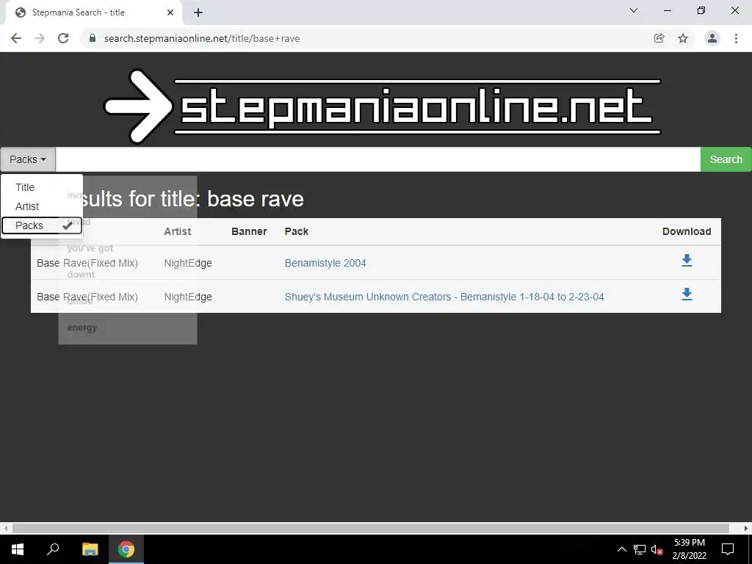Viewport: 752px width, 564px height.
Task: Click the horizontal scrollbar thumb
Action: (371, 528)
